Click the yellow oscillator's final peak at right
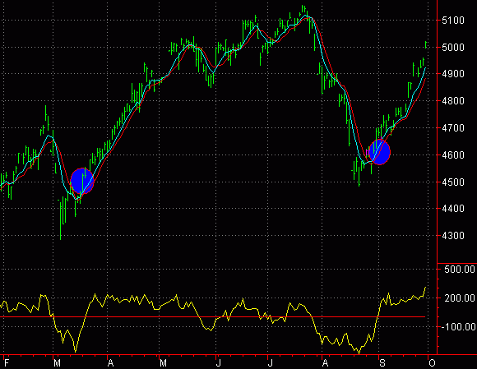Screen dimensions: 477x369 [x=425, y=288]
